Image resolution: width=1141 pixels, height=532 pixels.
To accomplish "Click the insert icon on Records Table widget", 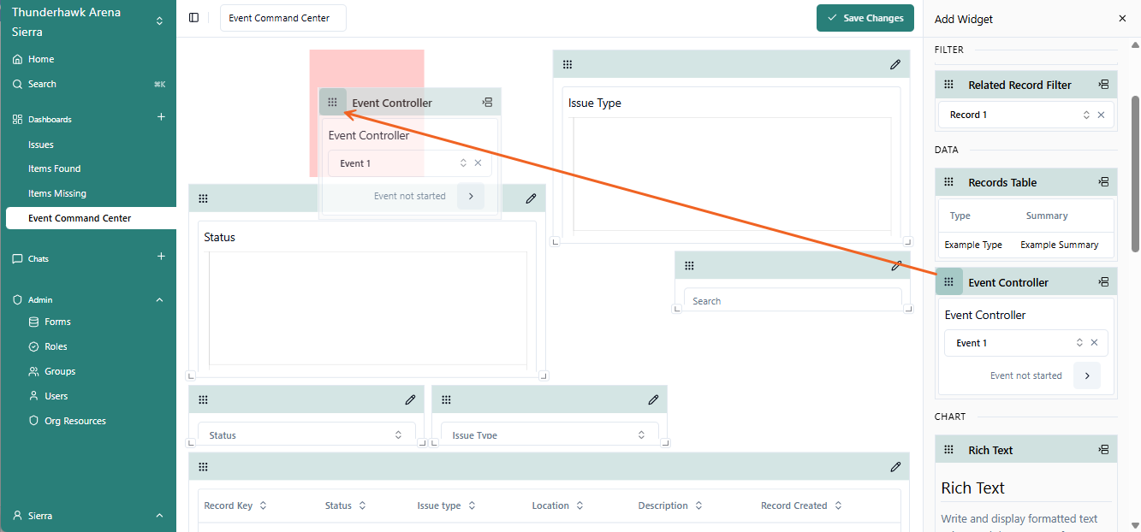I will click(1103, 182).
